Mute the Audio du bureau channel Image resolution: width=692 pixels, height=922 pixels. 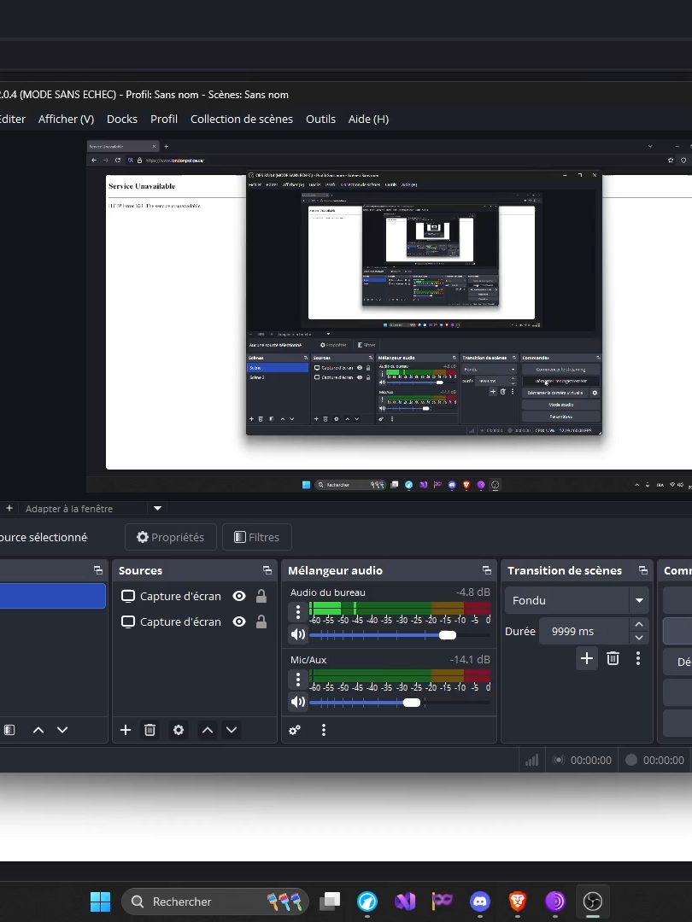coord(298,634)
